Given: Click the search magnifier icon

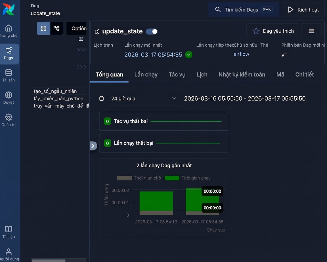Looking at the screenshot, I should pyautogui.click(x=218, y=9).
